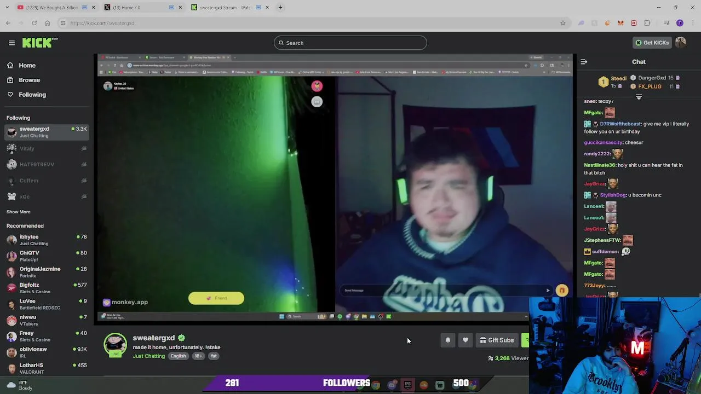This screenshot has width=701, height=394.
Task: Open recommended channel Fresy
Action: tap(47, 336)
